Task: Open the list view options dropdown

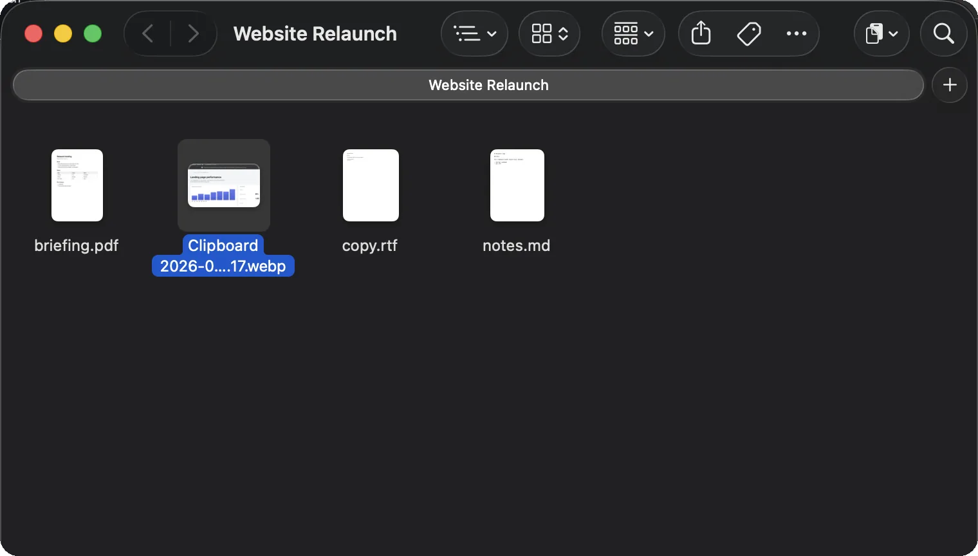Action: (x=475, y=33)
